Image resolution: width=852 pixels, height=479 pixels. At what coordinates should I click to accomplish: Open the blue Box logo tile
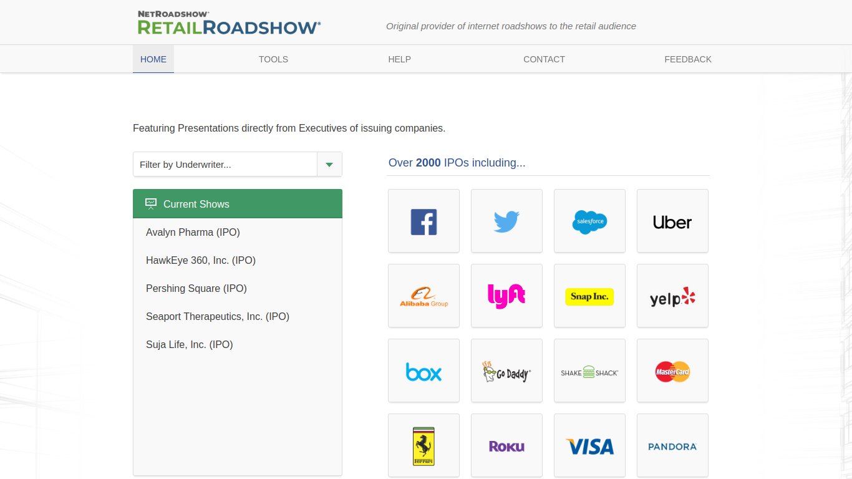tap(424, 370)
